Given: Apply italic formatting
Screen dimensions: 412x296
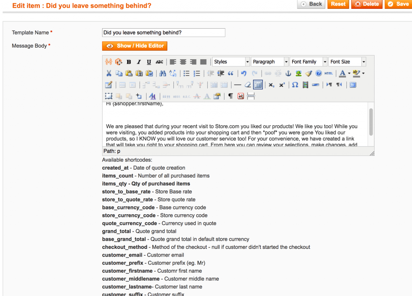Looking at the screenshot, I should coord(139,62).
